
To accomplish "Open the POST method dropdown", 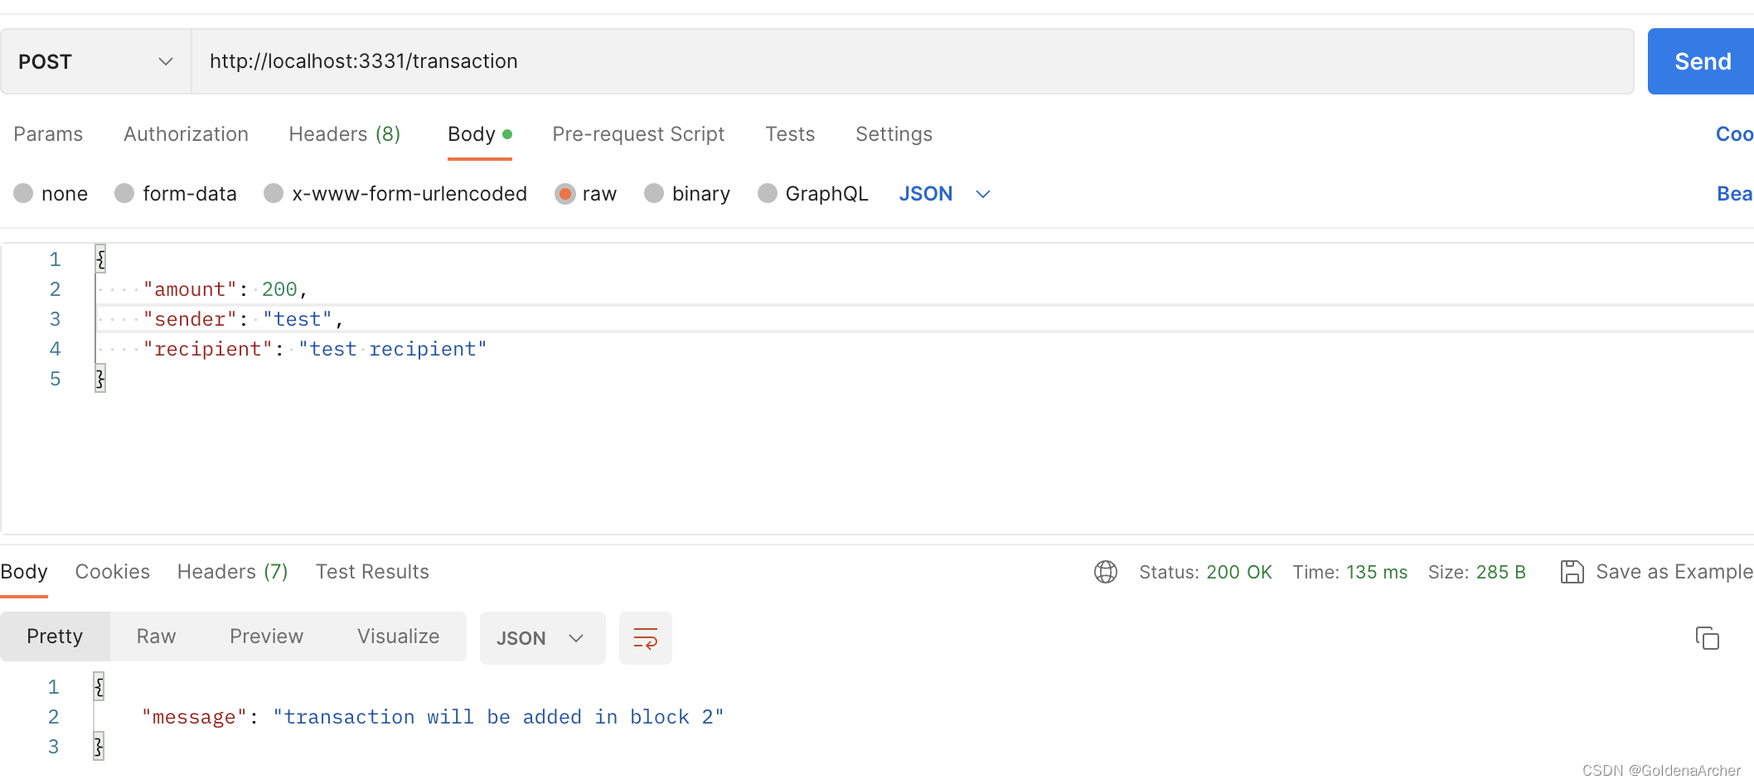I will point(95,61).
